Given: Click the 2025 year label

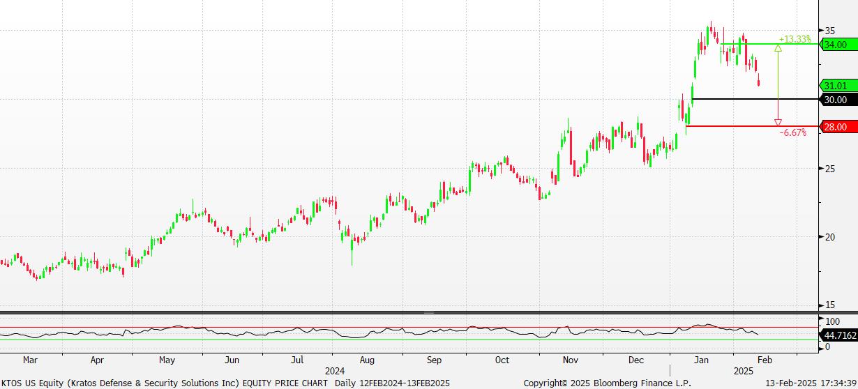Looking at the screenshot, I should pos(744,370).
